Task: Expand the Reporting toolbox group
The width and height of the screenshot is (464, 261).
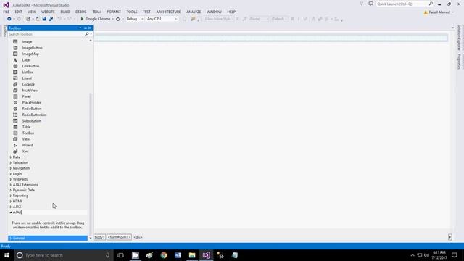Action: coord(11,196)
